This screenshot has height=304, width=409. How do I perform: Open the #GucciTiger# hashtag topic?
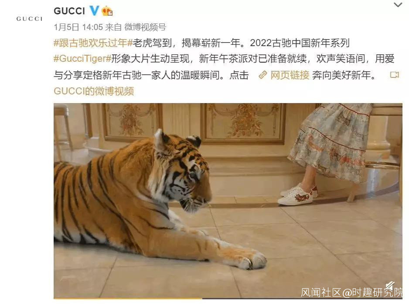pos(82,59)
